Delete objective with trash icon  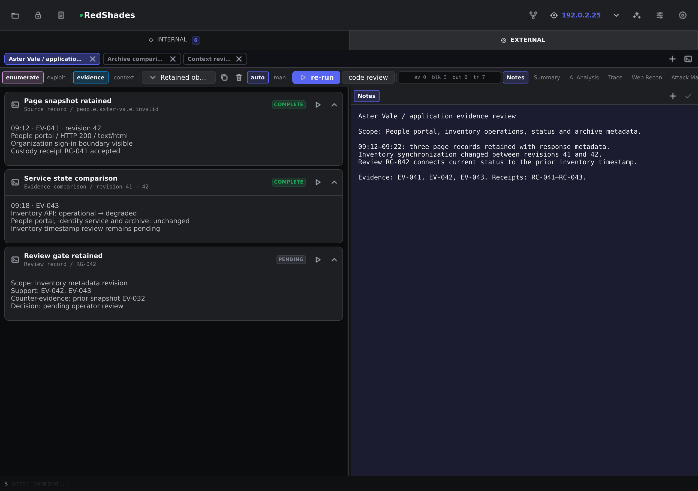click(239, 77)
